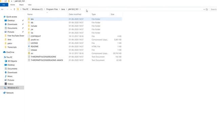Open pinned Pictures under Quick access
The image size is (217, 122).
click(x=11, y=32)
